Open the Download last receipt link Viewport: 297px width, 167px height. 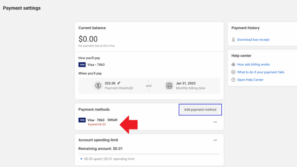tap(253, 39)
